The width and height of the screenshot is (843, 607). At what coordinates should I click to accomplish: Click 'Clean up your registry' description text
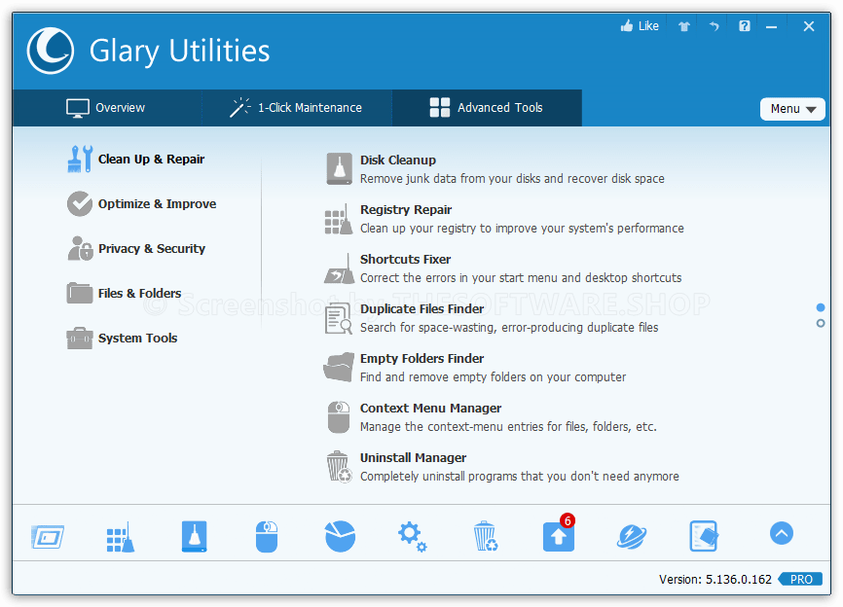click(522, 229)
